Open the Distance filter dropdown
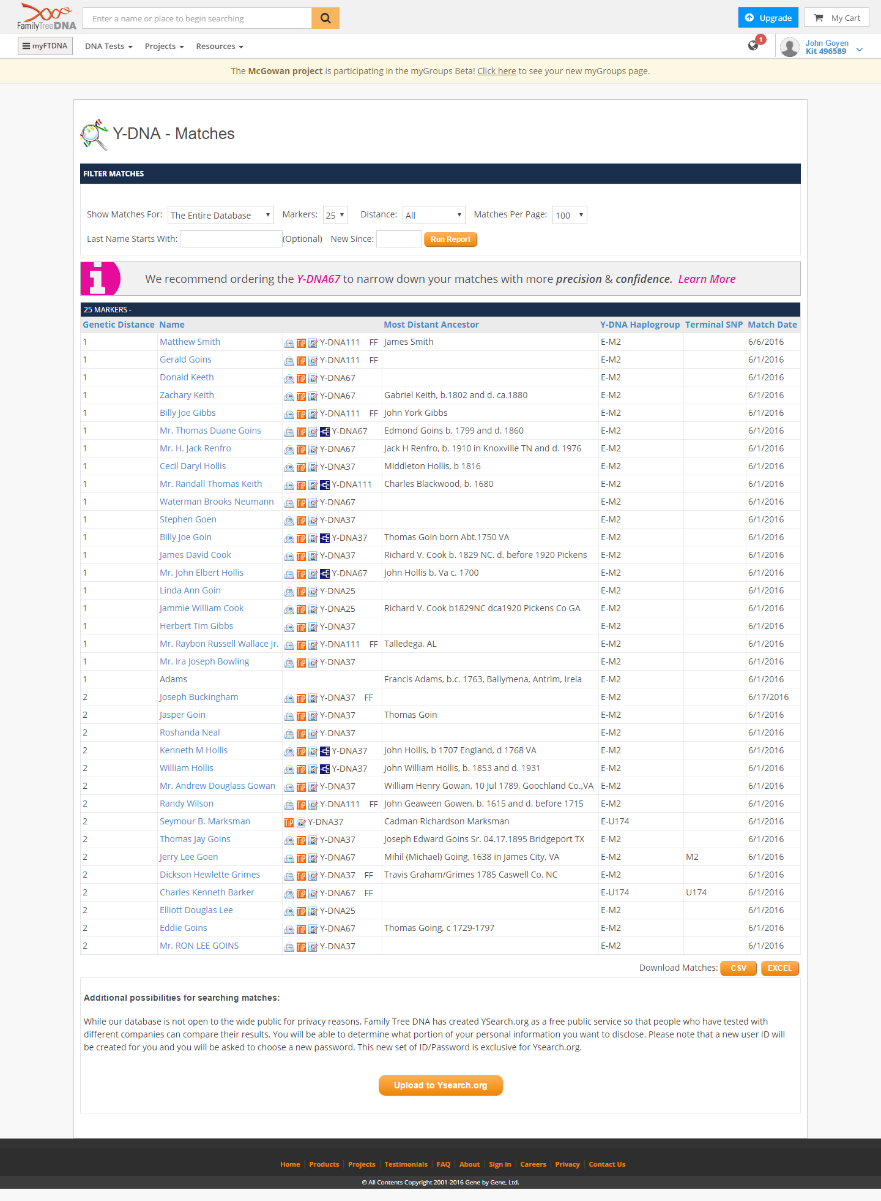The width and height of the screenshot is (881, 1201). [434, 215]
